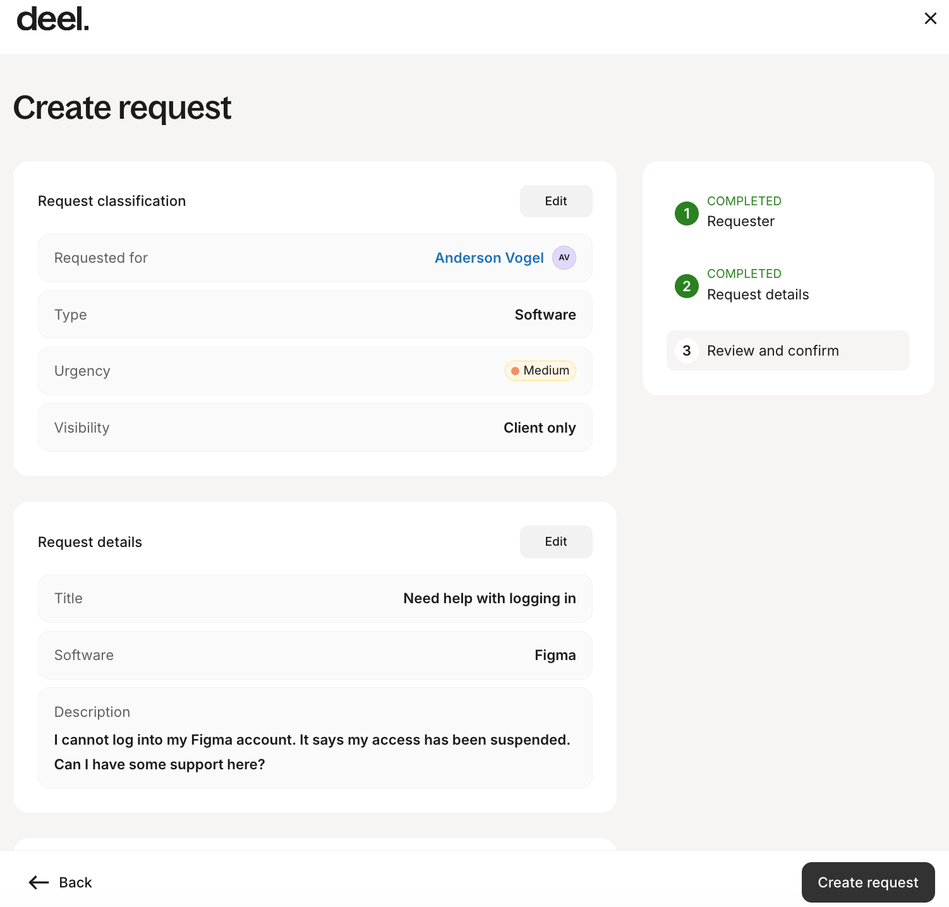Click the Medium urgency badge
This screenshot has width=949, height=907.
[540, 371]
